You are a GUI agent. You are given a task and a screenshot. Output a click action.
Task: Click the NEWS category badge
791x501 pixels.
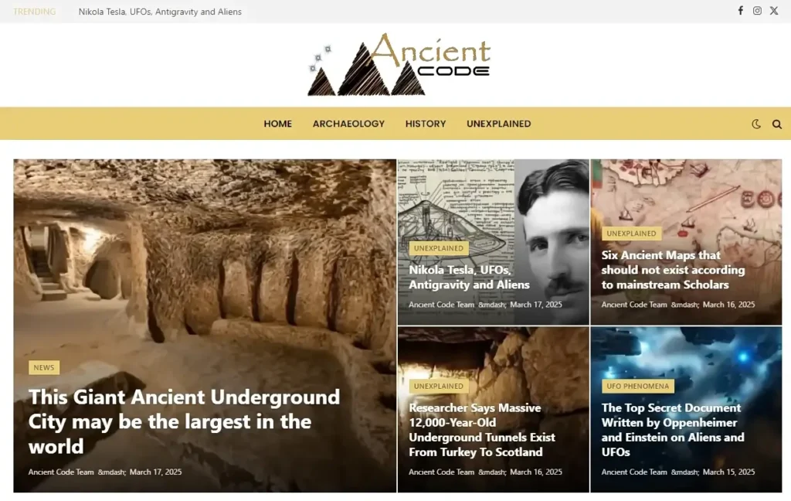click(x=44, y=367)
